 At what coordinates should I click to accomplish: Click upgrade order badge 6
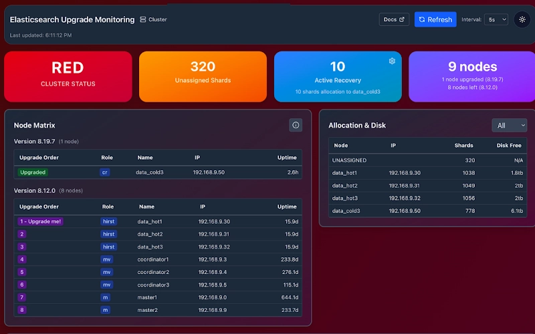tap(22, 285)
